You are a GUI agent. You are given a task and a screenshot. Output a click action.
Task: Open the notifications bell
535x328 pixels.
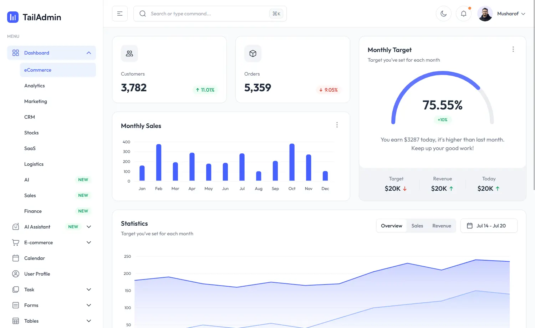(x=464, y=14)
